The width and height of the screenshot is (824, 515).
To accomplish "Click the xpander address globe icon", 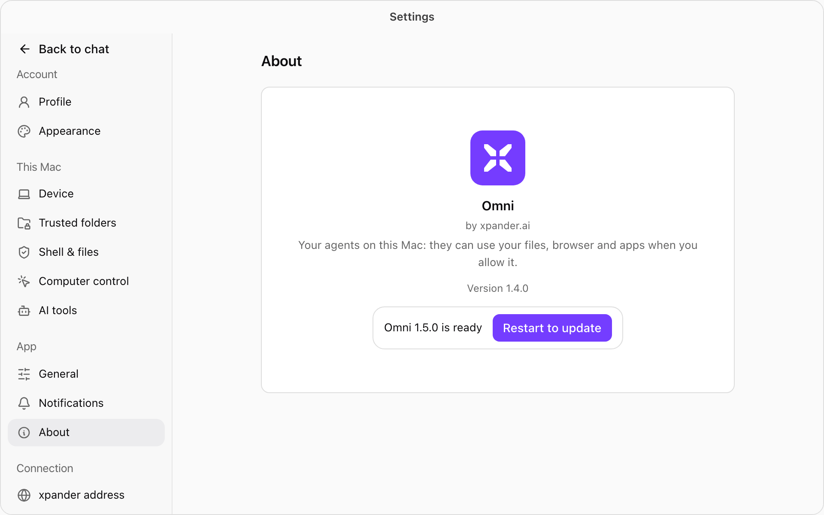I will coord(24,495).
